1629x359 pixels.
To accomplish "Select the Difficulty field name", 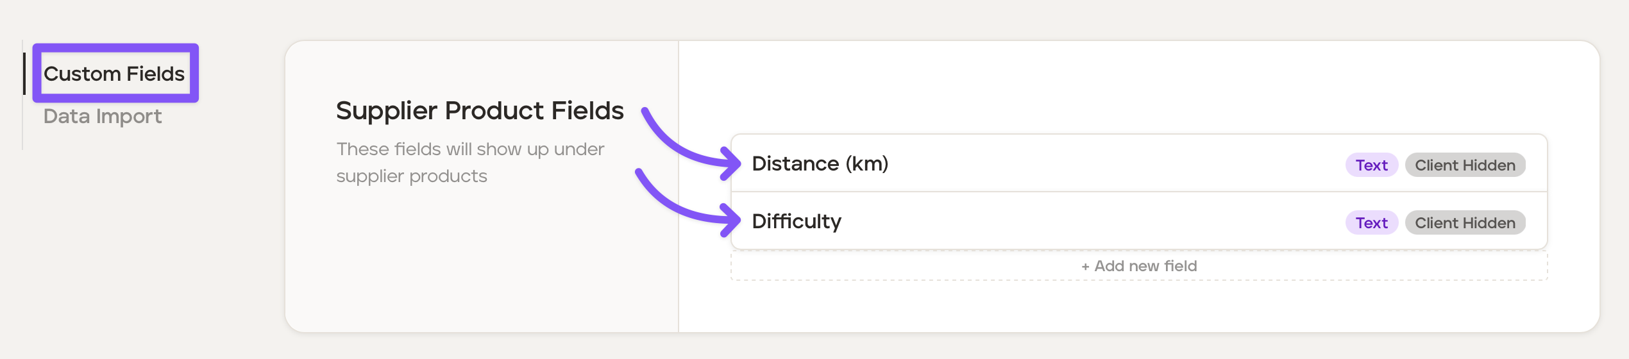I will pos(796,221).
